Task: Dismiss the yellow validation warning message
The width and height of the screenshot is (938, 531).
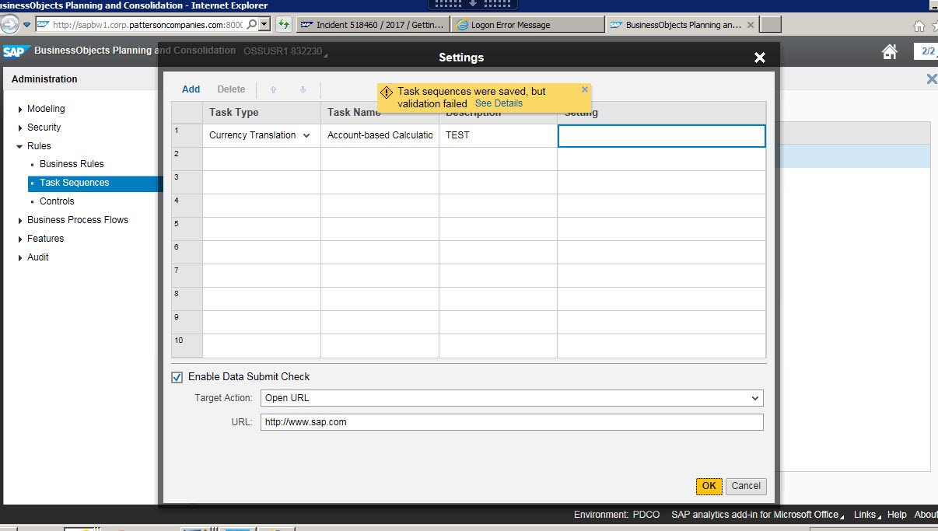Action: (x=585, y=89)
